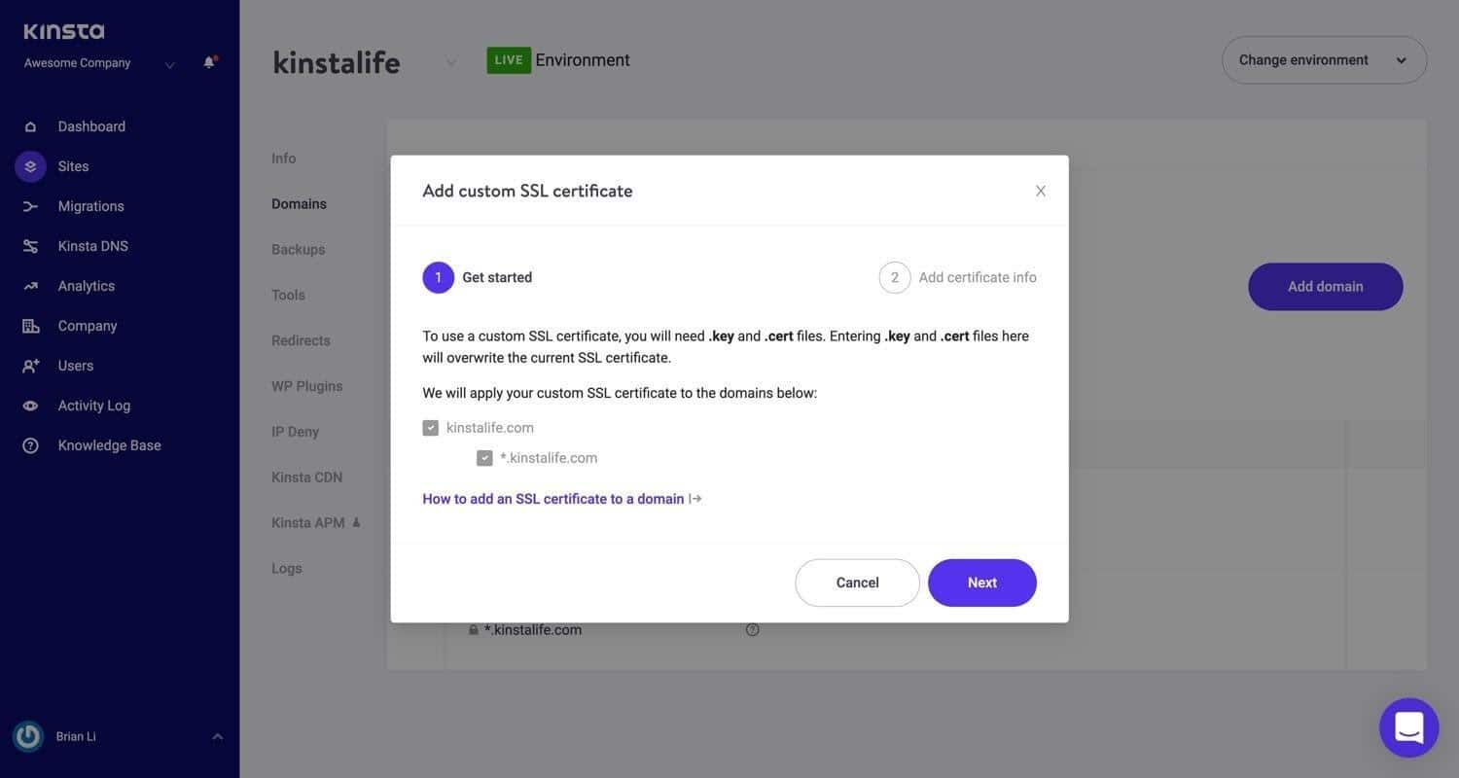Viewport: 1459px width, 778px height.
Task: Open the SSL certificate how-to guide link
Action: [553, 498]
